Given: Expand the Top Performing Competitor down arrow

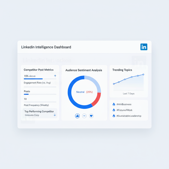Looking at the screenshot, I should click(x=55, y=115).
